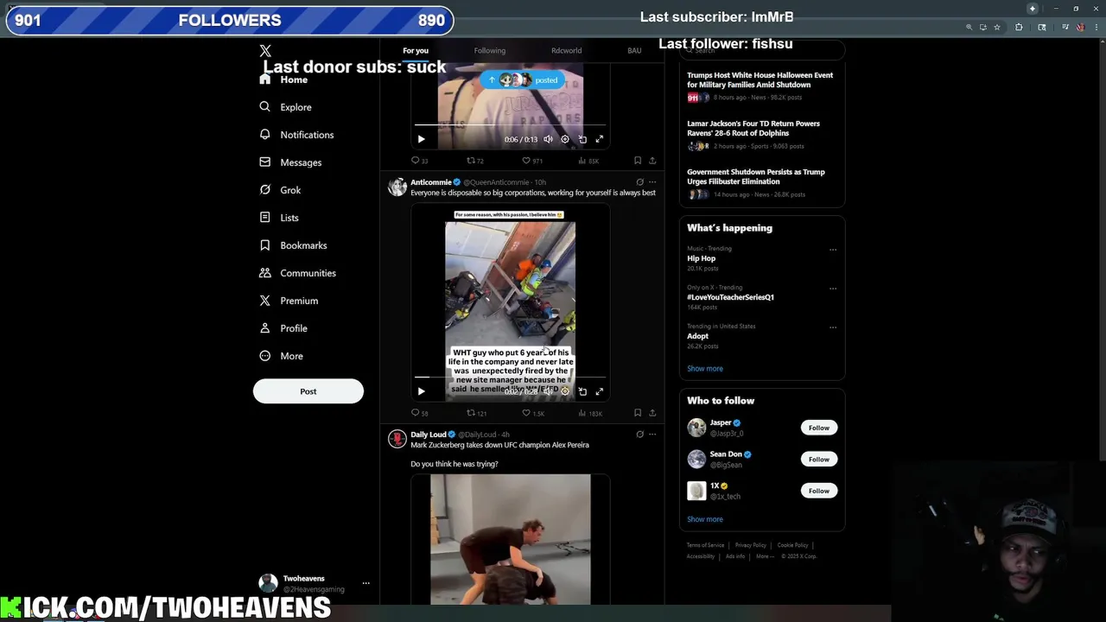The height and width of the screenshot is (622, 1106).
Task: Enable picture-in-picture on top video
Action: point(582,139)
